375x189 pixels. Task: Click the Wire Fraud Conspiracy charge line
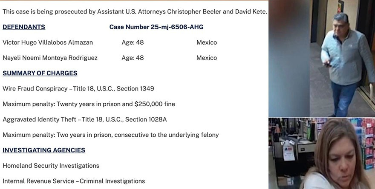click(x=78, y=89)
